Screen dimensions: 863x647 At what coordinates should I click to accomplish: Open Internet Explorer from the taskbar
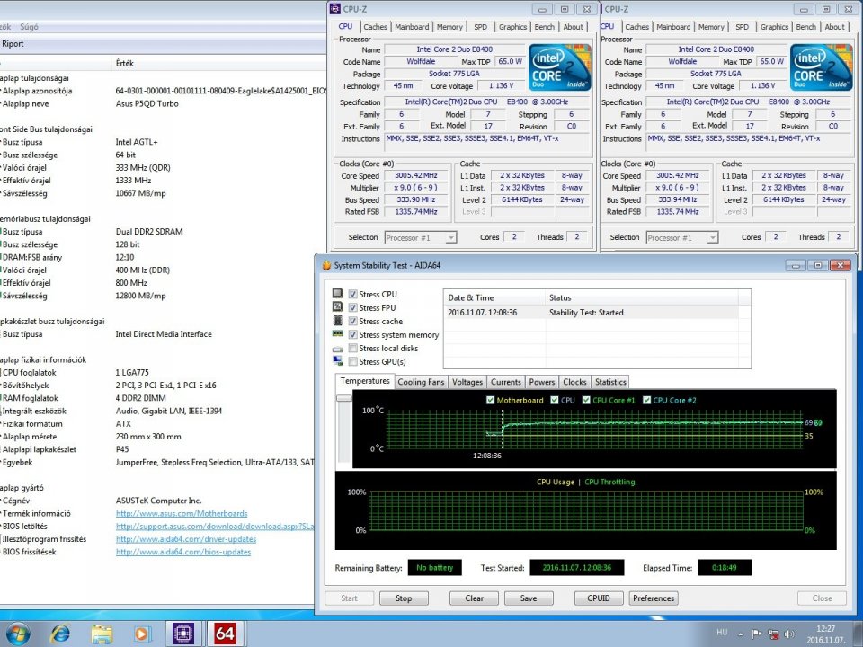pyautogui.click(x=60, y=634)
